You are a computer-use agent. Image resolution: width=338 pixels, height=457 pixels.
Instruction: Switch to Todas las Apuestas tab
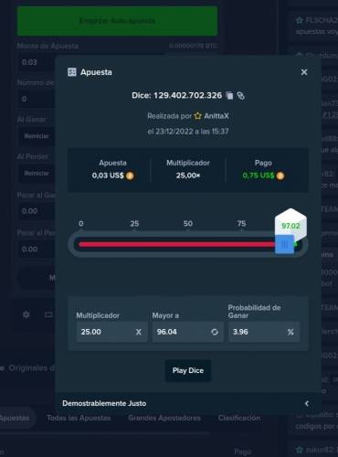pyautogui.click(x=79, y=418)
